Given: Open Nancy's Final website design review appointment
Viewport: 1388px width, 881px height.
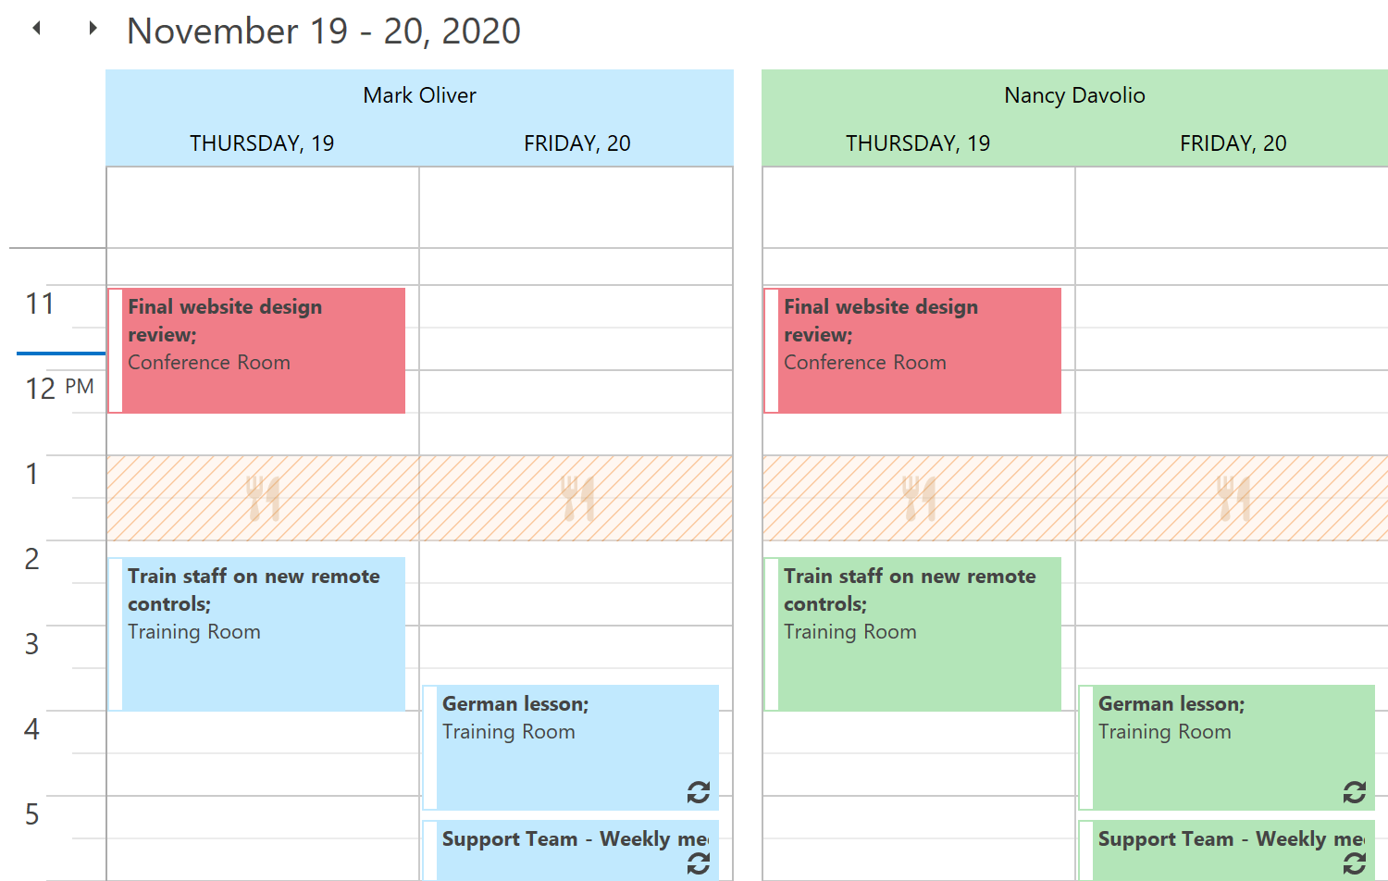Looking at the screenshot, I should (919, 351).
